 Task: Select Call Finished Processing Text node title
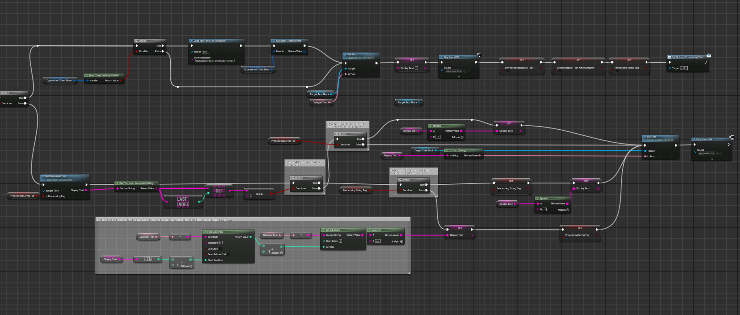(x=687, y=57)
